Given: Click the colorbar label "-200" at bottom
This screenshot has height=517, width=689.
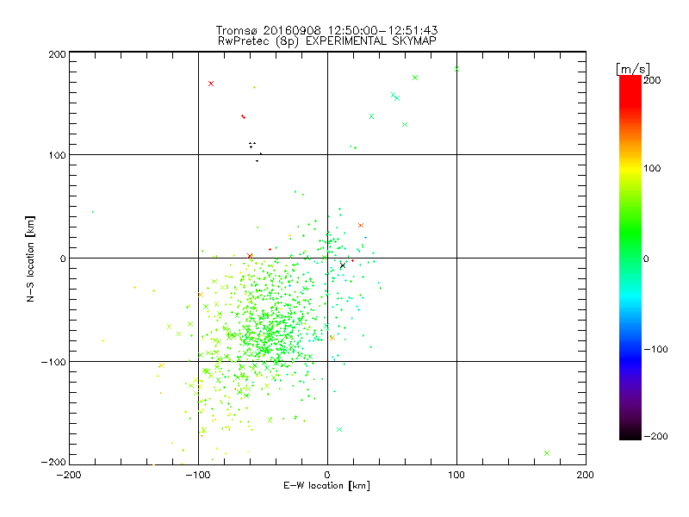Looking at the screenshot, I should (x=655, y=436).
